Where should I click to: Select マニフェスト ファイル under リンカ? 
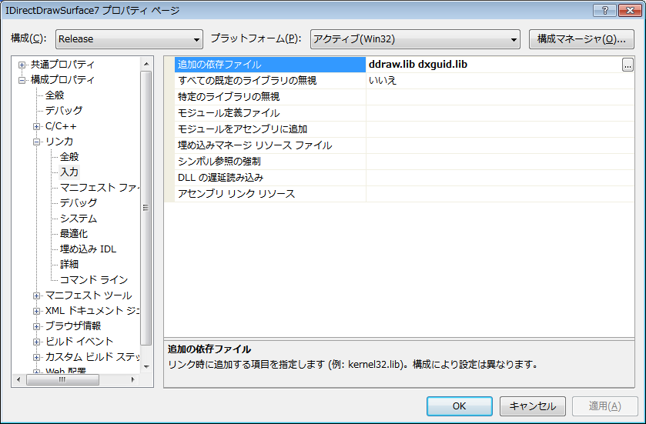[99, 187]
